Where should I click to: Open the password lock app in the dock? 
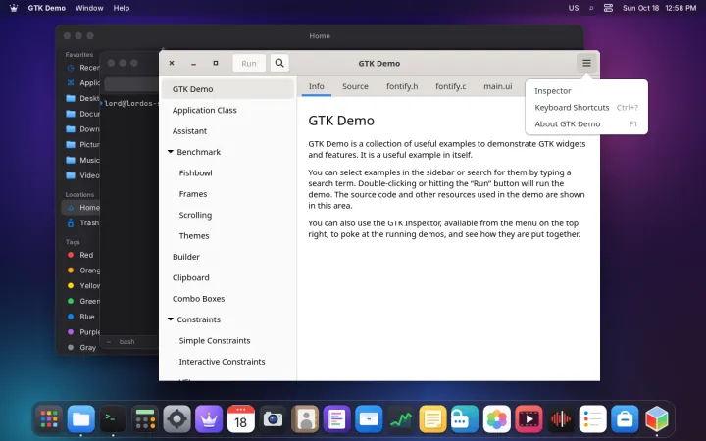click(465, 419)
